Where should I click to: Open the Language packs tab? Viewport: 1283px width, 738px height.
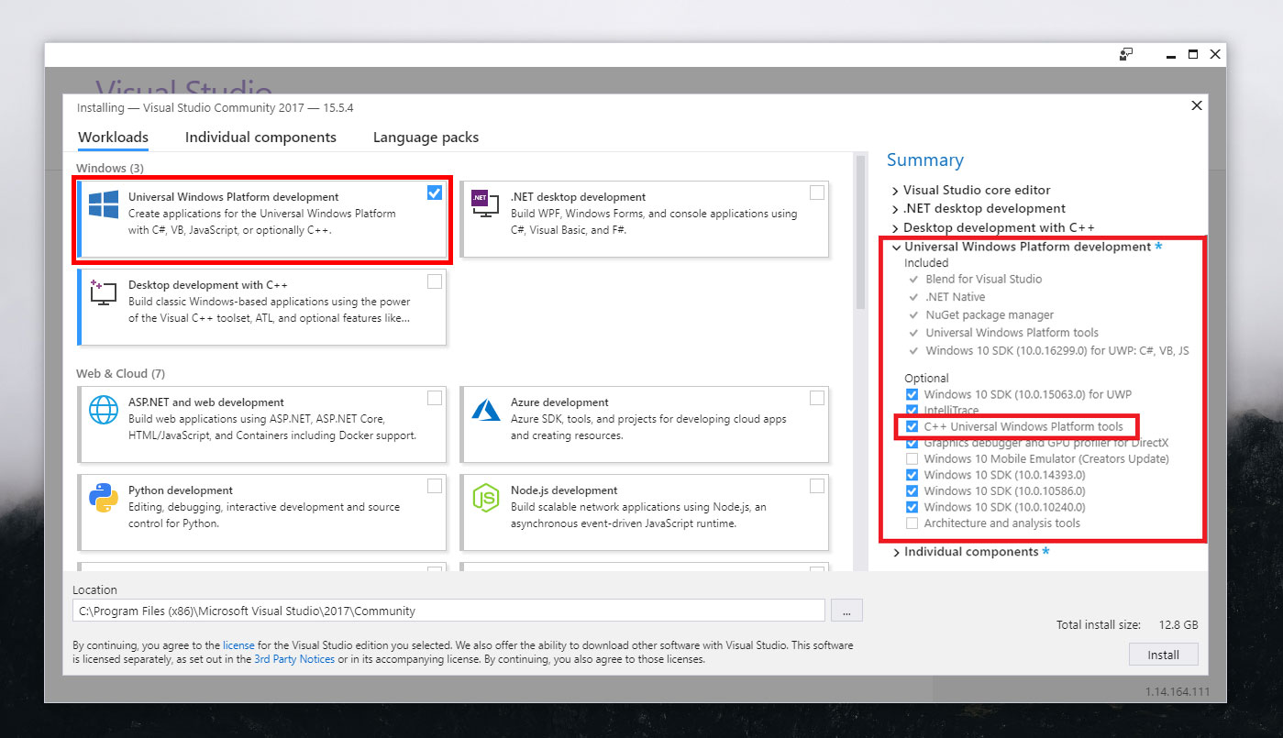(426, 137)
